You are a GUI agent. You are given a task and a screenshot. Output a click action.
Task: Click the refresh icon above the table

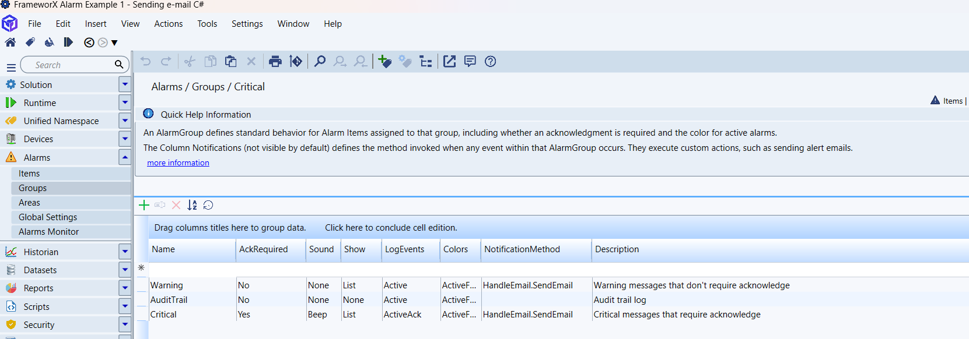[208, 205]
